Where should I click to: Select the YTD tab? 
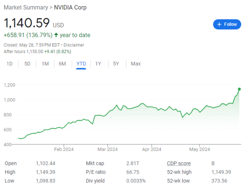81,64
